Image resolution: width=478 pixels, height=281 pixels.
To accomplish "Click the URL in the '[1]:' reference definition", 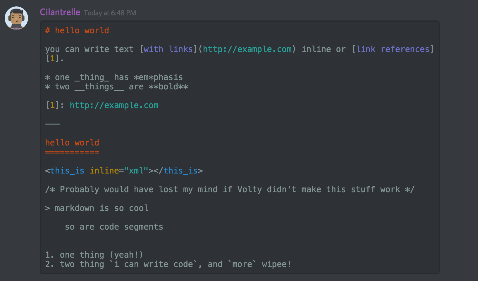I will (x=114, y=105).
